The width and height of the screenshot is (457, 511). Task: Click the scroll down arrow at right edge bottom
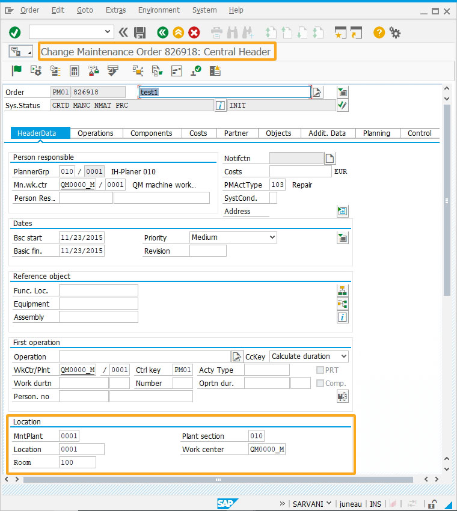pos(447,469)
